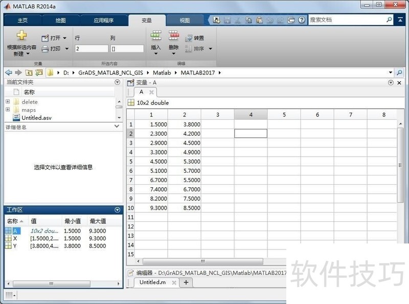Click the Transpose button
The height and width of the screenshot is (304, 409).
(x=194, y=38)
